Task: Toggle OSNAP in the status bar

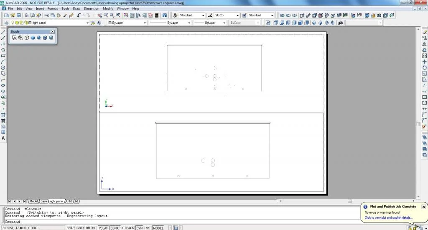Action: coord(115,228)
